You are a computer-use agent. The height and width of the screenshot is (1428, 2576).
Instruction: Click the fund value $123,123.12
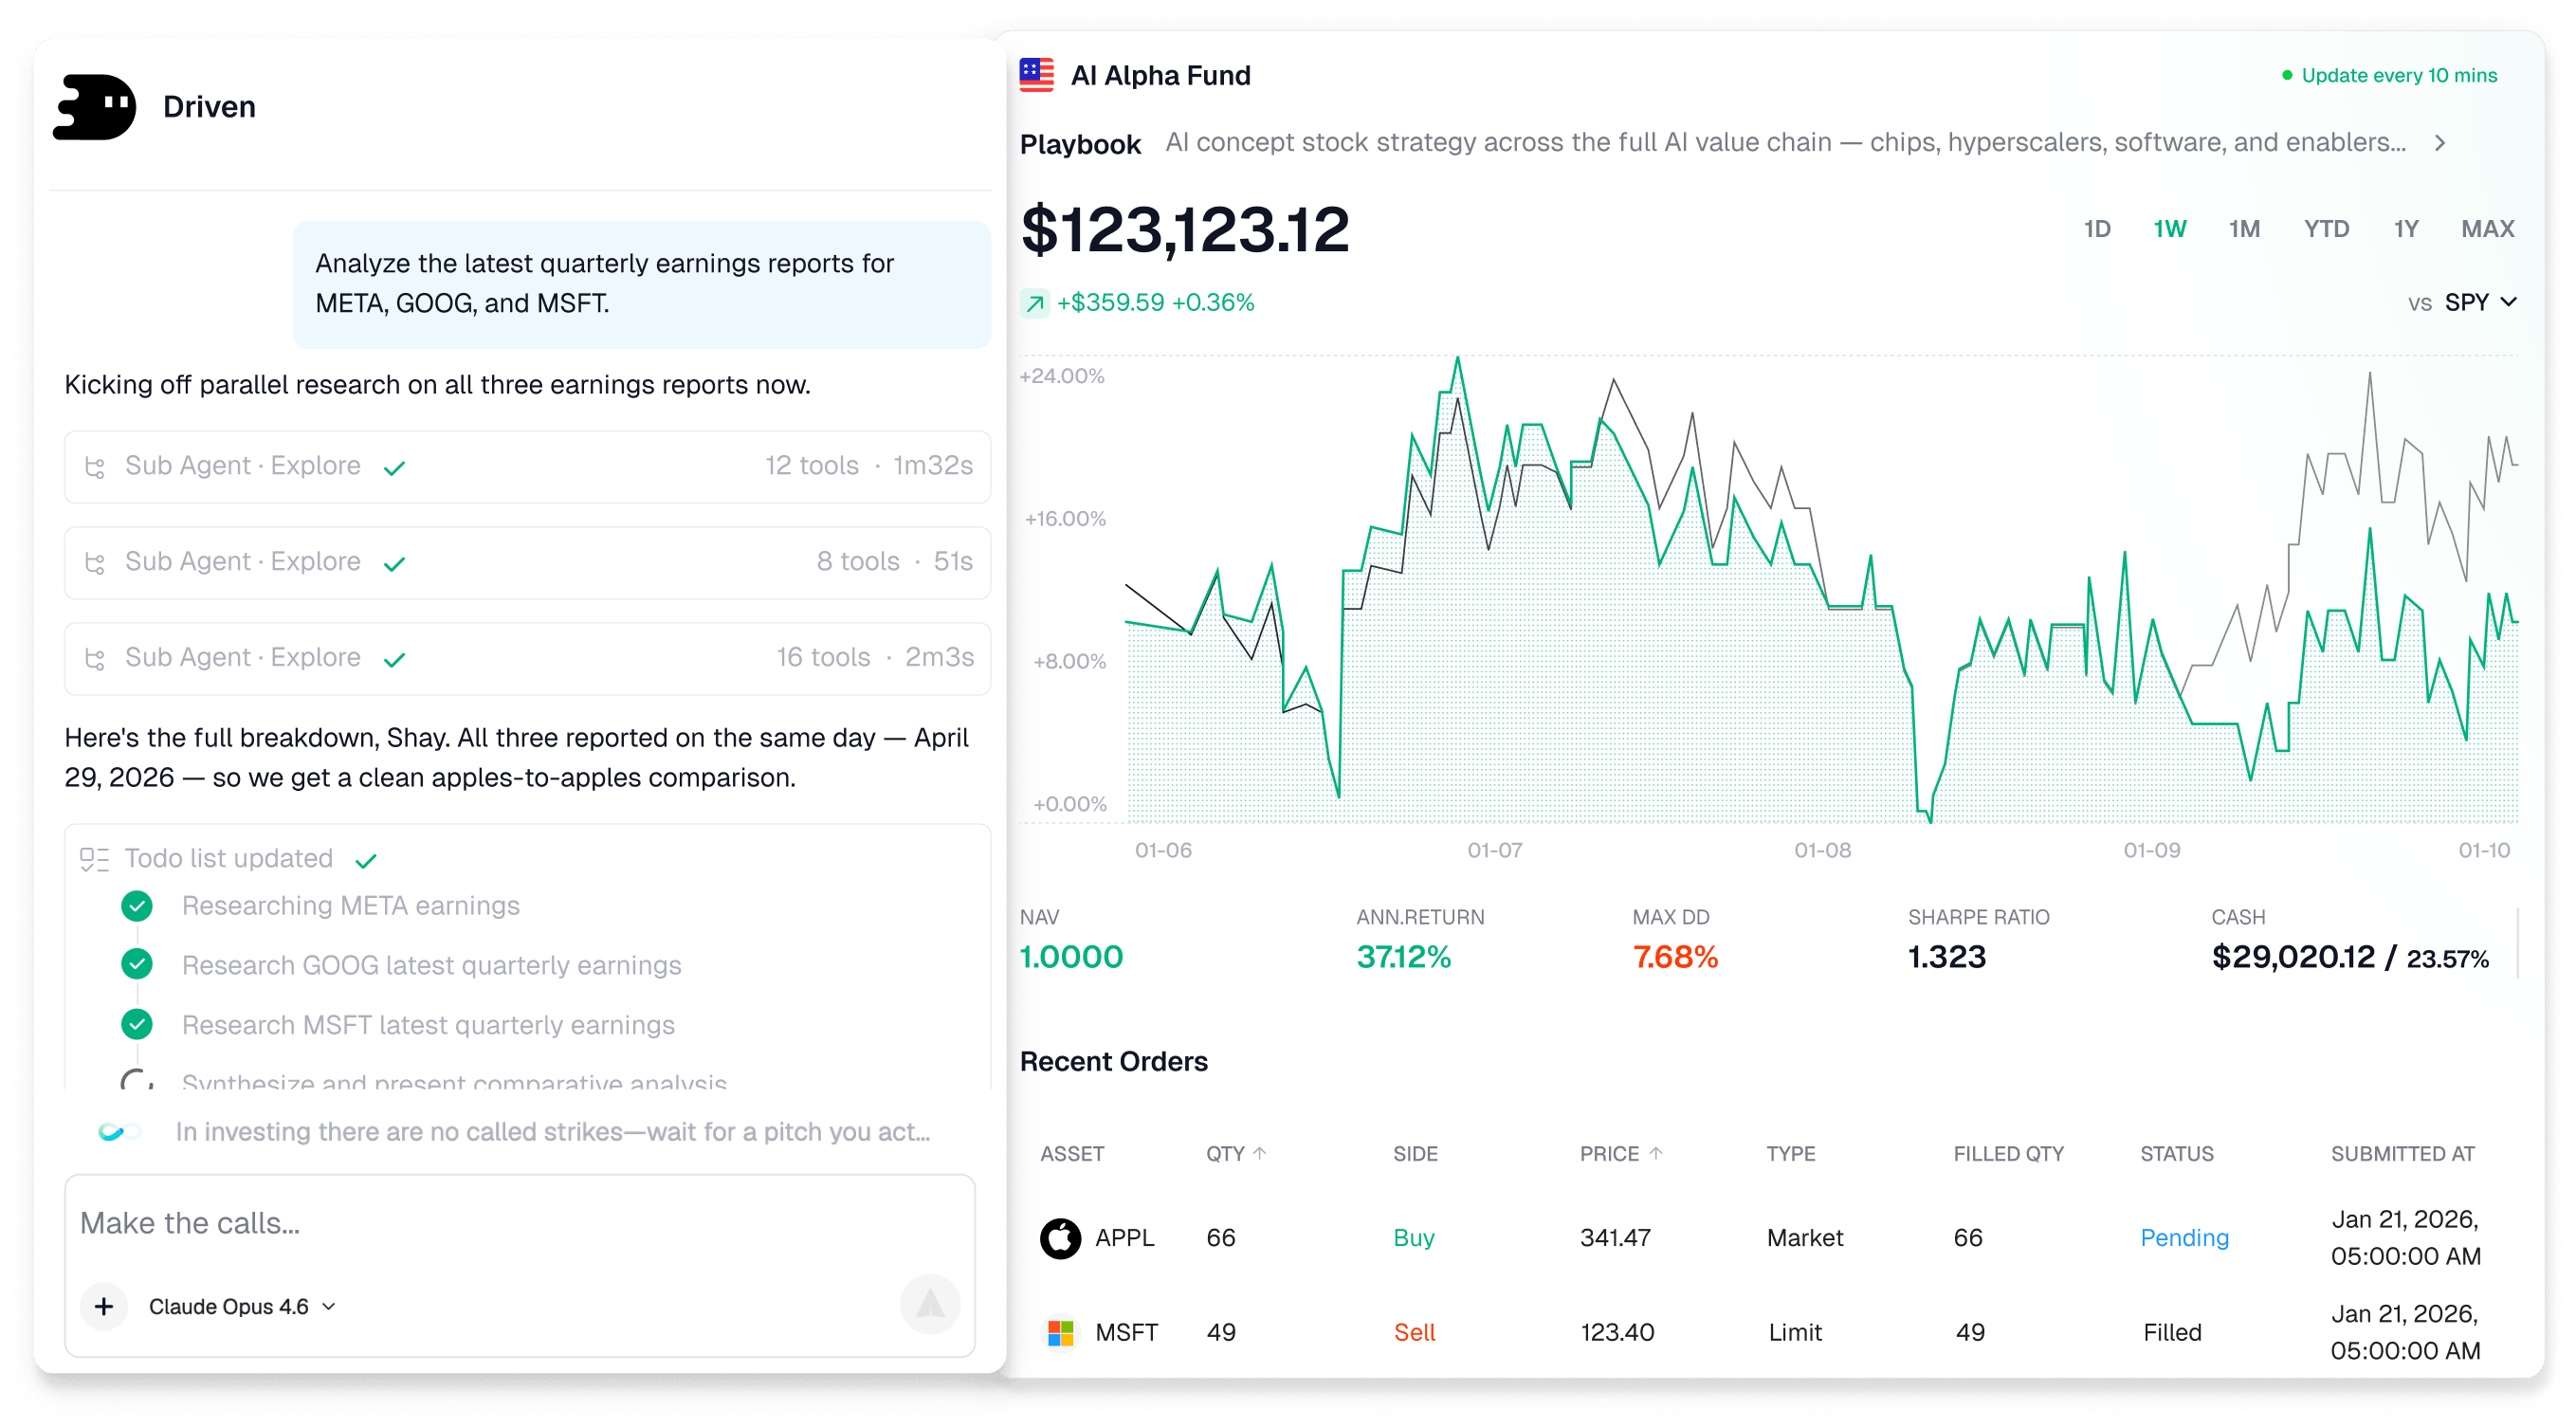pos(1184,230)
